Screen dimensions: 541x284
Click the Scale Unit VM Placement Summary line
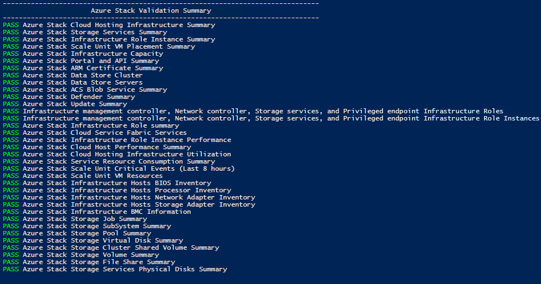coord(99,47)
